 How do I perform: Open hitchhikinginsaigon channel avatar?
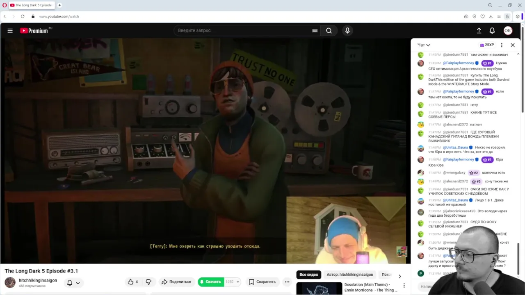click(x=10, y=282)
